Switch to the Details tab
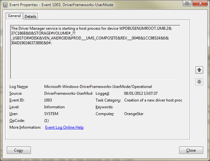Screen dimensions: 210x161 click(30, 16)
